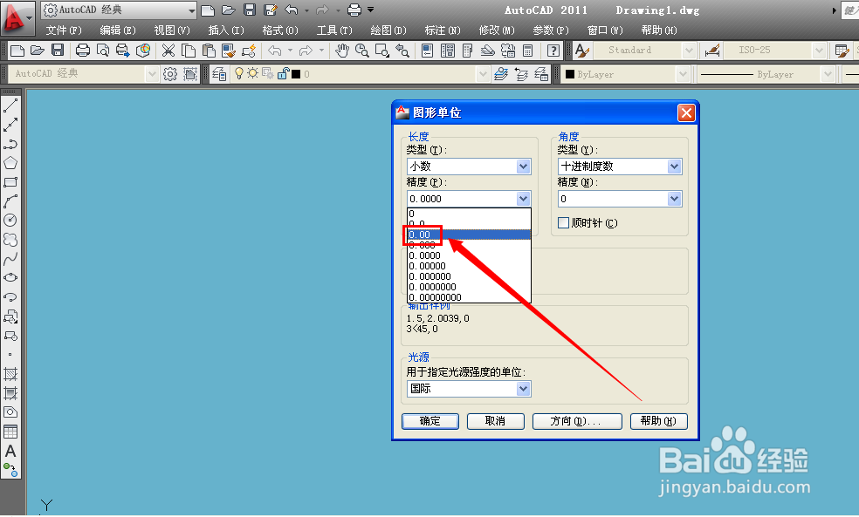Choose precision 0.00000000 in list

469,297
